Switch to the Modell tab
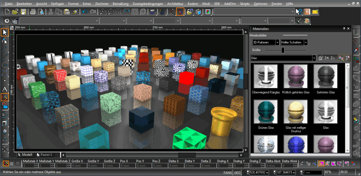The width and height of the screenshot is (361, 176). pos(26,154)
